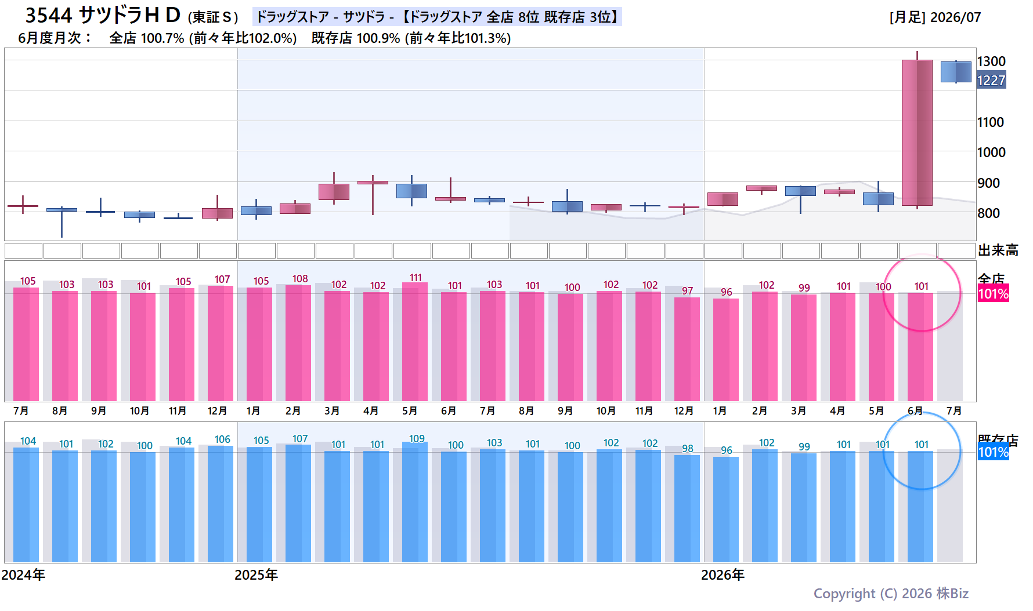Click the blue 既存店 101% badge
Image resolution: width=1033 pixels, height=611 pixels.
pos(994,452)
